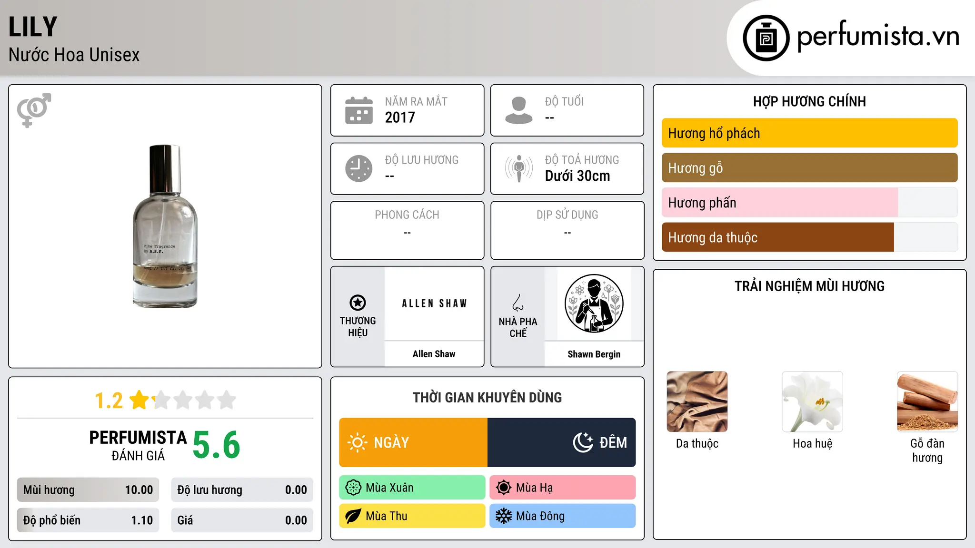Click the Dưới 30cm sillage value

point(577,176)
